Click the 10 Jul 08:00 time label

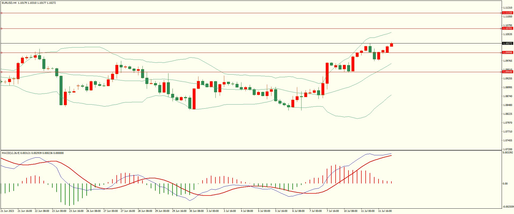(350, 211)
